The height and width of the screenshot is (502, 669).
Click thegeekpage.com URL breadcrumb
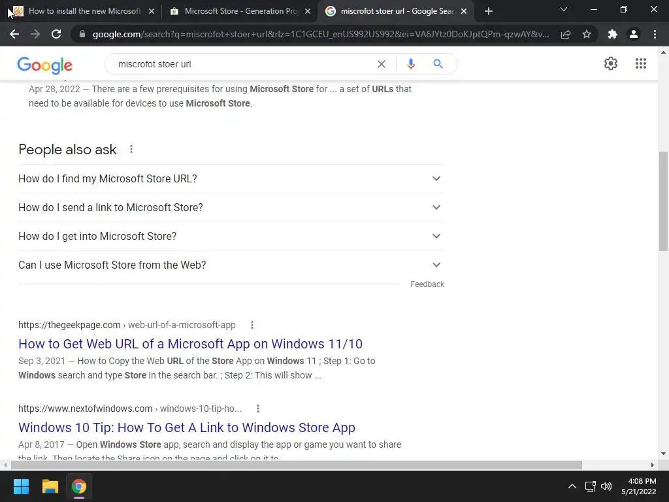click(127, 325)
